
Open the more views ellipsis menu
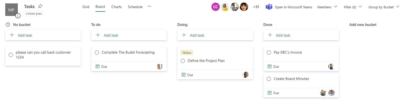pyautogui.click(x=149, y=7)
